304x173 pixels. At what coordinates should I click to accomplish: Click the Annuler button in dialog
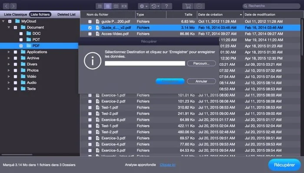pos(202,81)
